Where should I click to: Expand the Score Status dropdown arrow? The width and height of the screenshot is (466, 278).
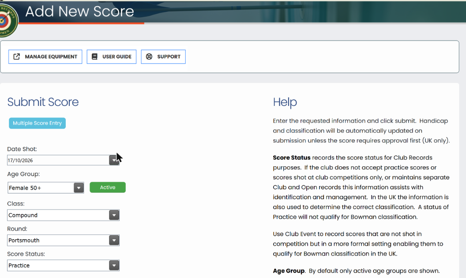click(114, 265)
